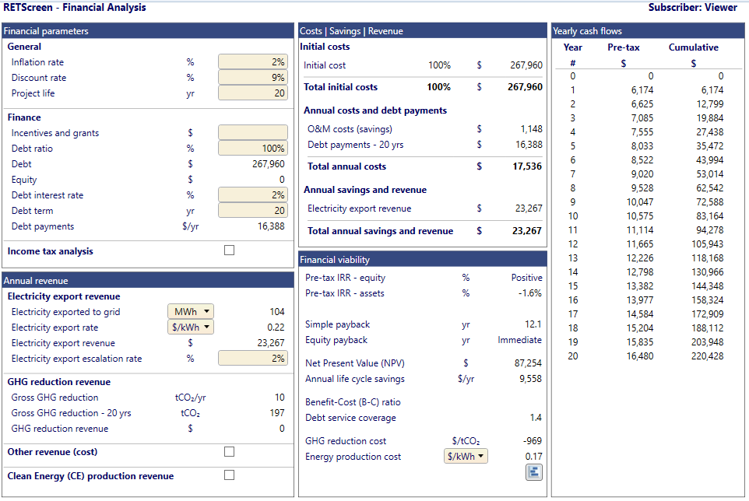Change the Debt ratio value

[253, 149]
